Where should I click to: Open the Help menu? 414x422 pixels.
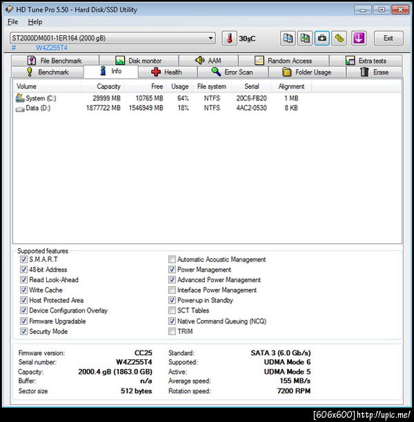click(35, 22)
